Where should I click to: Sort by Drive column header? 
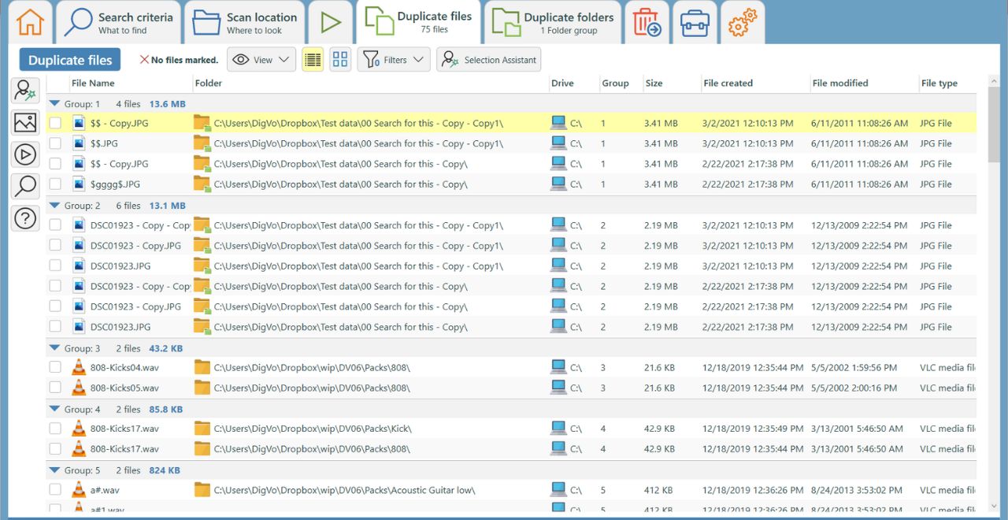point(562,83)
